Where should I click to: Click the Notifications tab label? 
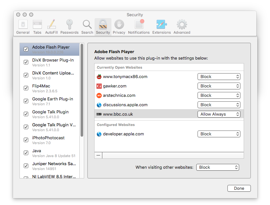click(x=139, y=32)
